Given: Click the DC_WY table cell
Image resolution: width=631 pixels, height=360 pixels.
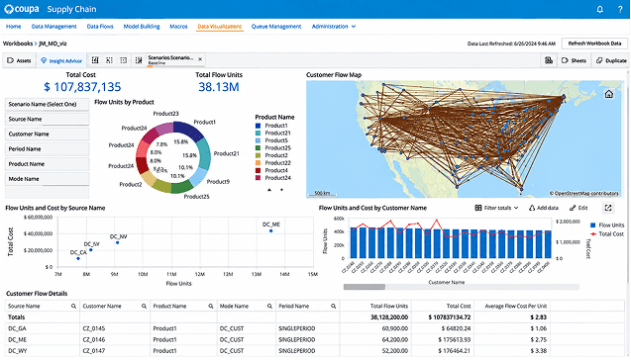Looking at the screenshot, I should tap(43, 351).
